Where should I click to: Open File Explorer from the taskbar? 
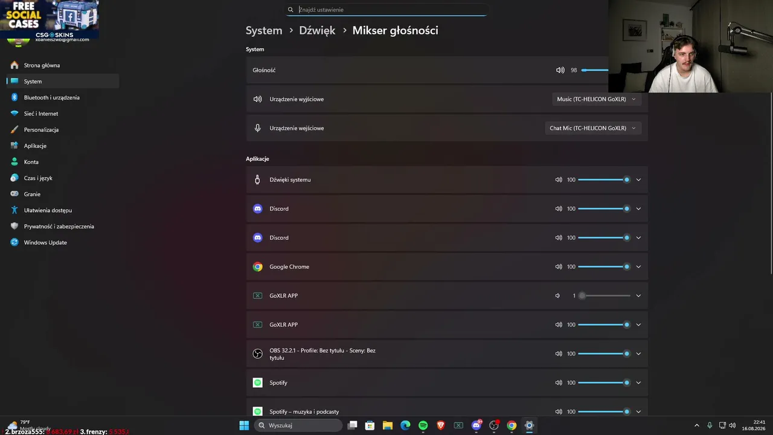pyautogui.click(x=388, y=425)
